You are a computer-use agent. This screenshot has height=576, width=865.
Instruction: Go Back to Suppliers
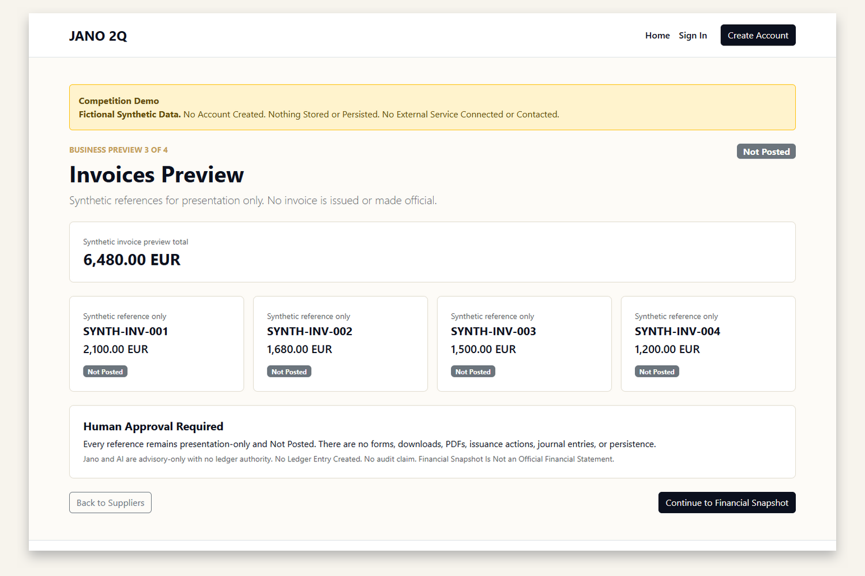(110, 502)
